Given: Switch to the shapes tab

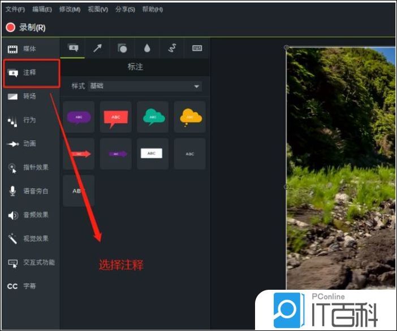Looking at the screenshot, I should [x=122, y=48].
